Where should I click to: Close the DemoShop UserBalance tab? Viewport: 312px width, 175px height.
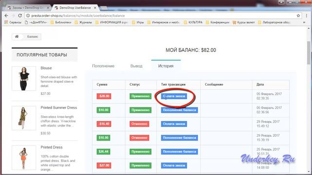tap(95, 8)
